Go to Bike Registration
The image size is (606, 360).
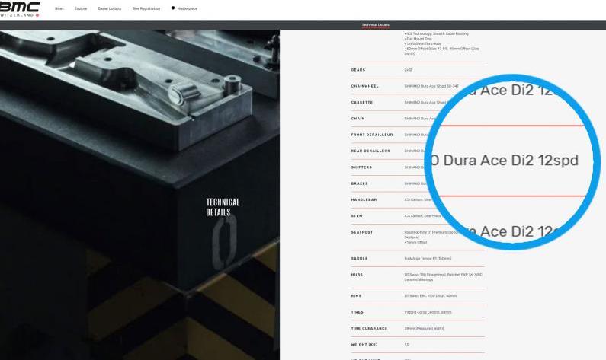(146, 8)
